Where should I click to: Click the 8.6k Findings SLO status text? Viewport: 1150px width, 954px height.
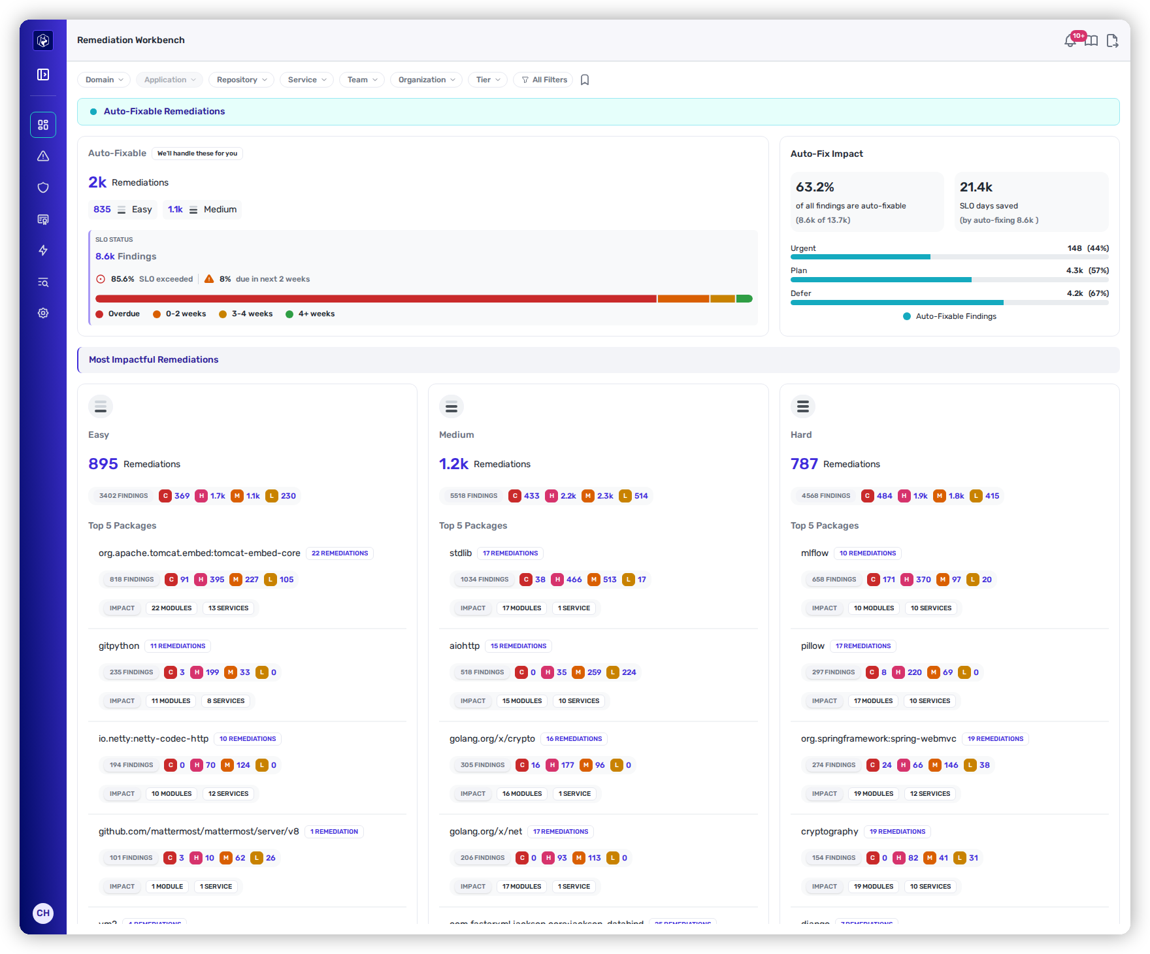pos(126,257)
